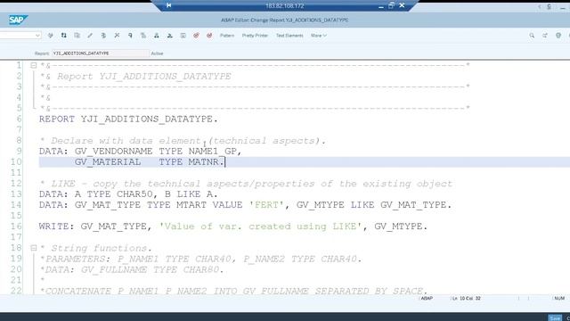Click the 'LIKE - copy the technical aspects' comment

[246, 184]
